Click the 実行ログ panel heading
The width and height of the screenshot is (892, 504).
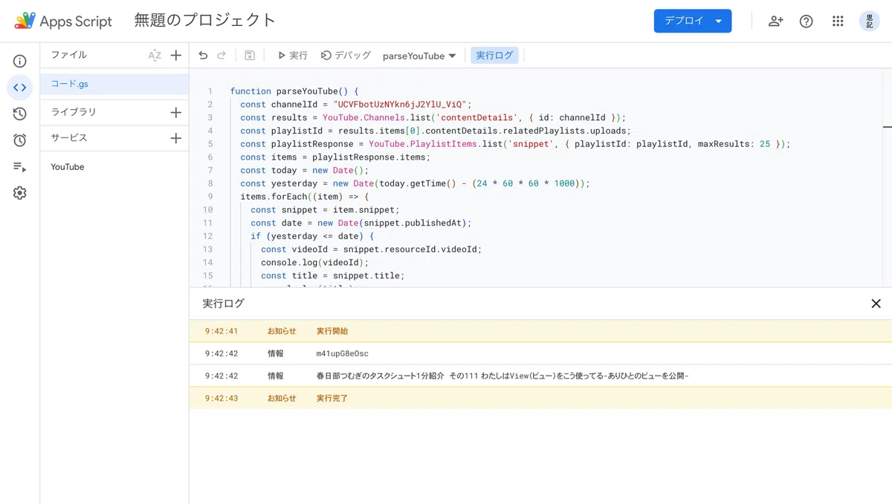pos(223,303)
